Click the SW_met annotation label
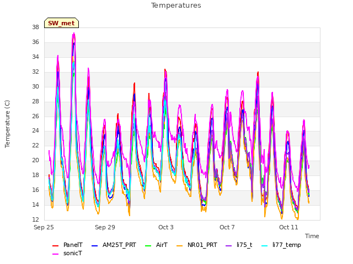Screen dimensions: 353x264 [61, 23]
